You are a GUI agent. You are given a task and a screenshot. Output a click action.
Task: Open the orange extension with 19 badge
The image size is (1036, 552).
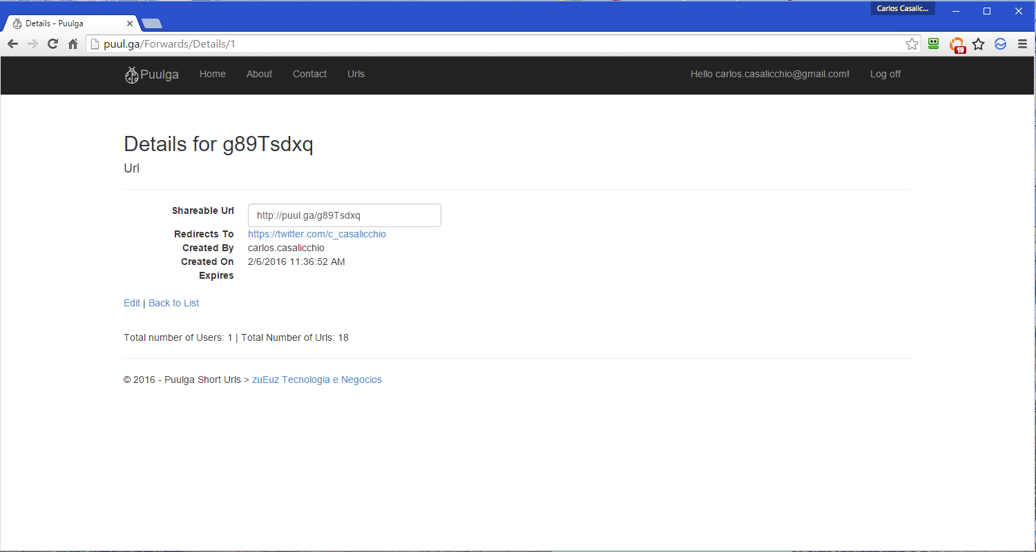pyautogui.click(x=957, y=45)
